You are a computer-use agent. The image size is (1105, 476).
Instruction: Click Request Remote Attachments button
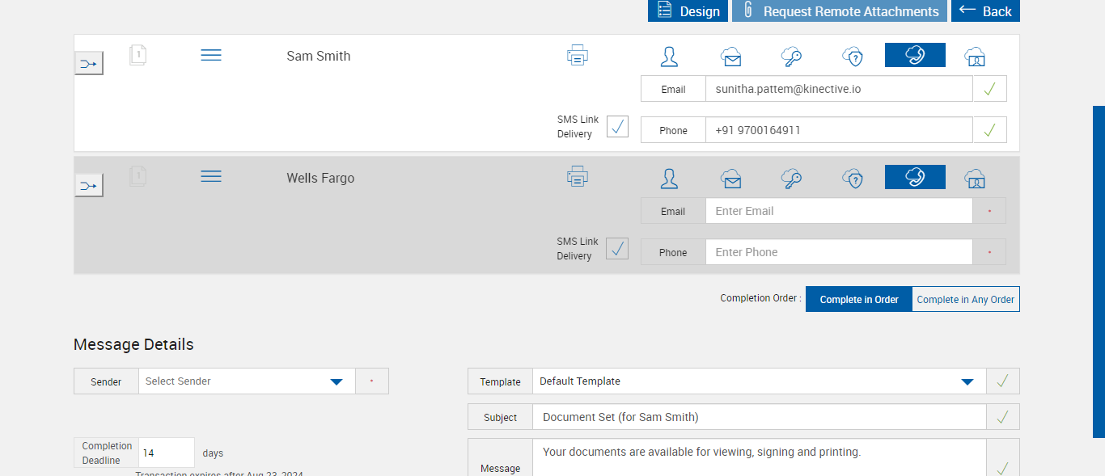pos(840,11)
